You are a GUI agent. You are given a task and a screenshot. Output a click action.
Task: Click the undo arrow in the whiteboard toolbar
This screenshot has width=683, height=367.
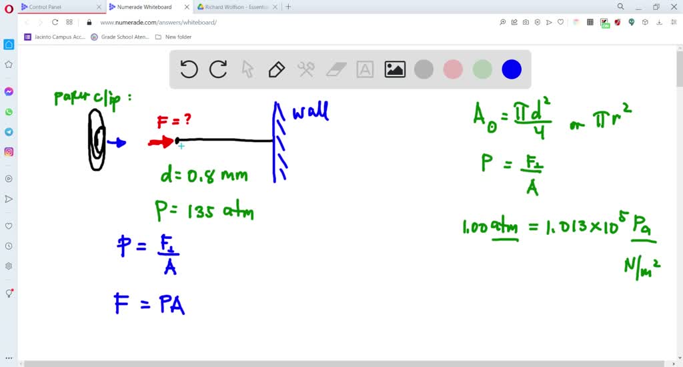click(x=189, y=69)
